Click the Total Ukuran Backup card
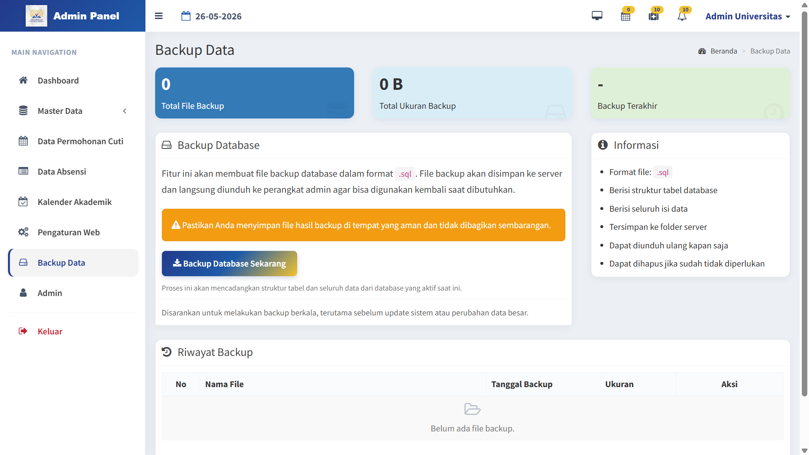Viewport: 809px width, 455px height. click(472, 93)
